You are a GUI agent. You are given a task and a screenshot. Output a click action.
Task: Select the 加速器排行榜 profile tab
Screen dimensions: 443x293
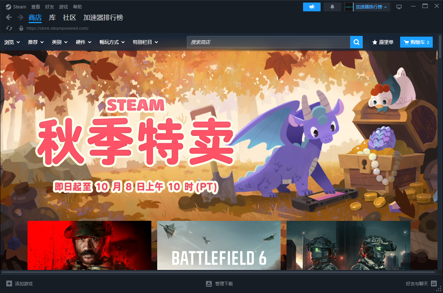(103, 18)
